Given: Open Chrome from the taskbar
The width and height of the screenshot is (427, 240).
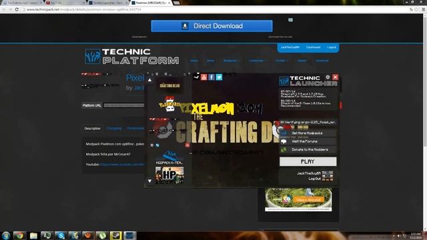Looking at the screenshot, I should click(x=19, y=235).
